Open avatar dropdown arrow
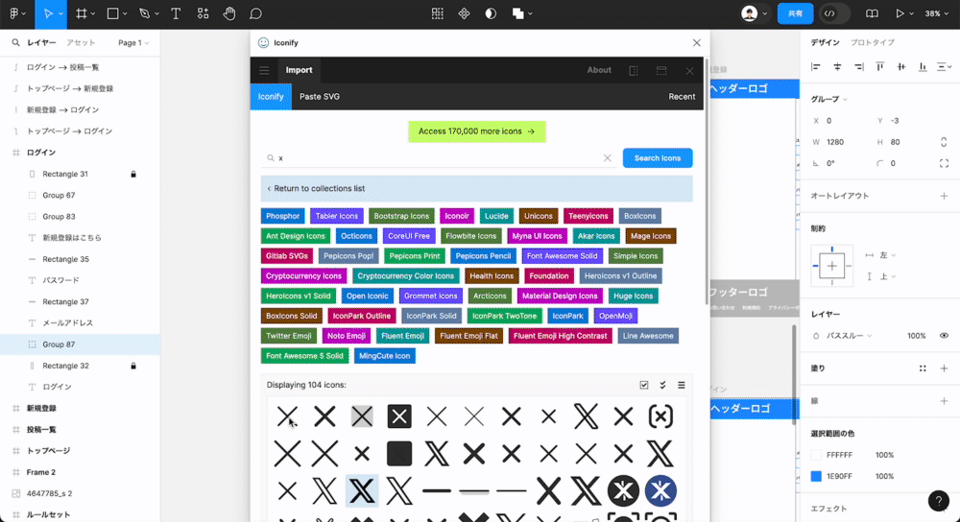This screenshot has width=960, height=522. tap(765, 13)
